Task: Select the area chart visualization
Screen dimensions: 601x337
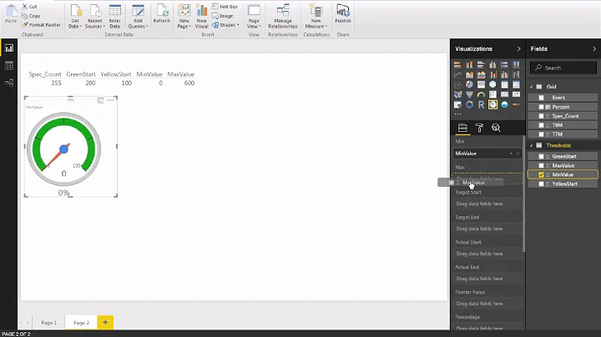Action: coord(469,74)
